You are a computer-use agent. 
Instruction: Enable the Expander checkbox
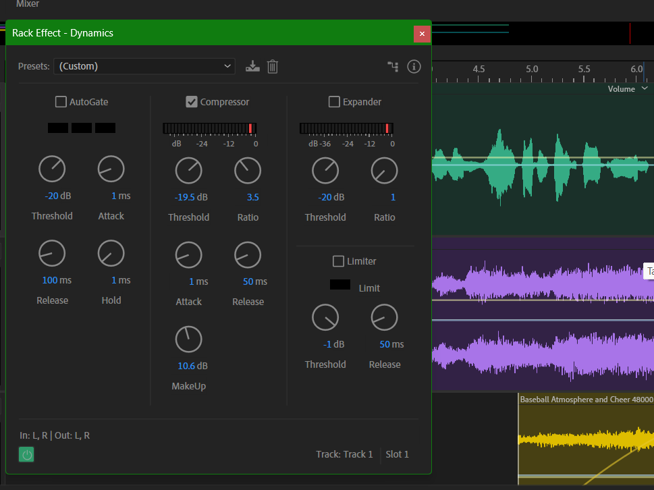click(334, 102)
